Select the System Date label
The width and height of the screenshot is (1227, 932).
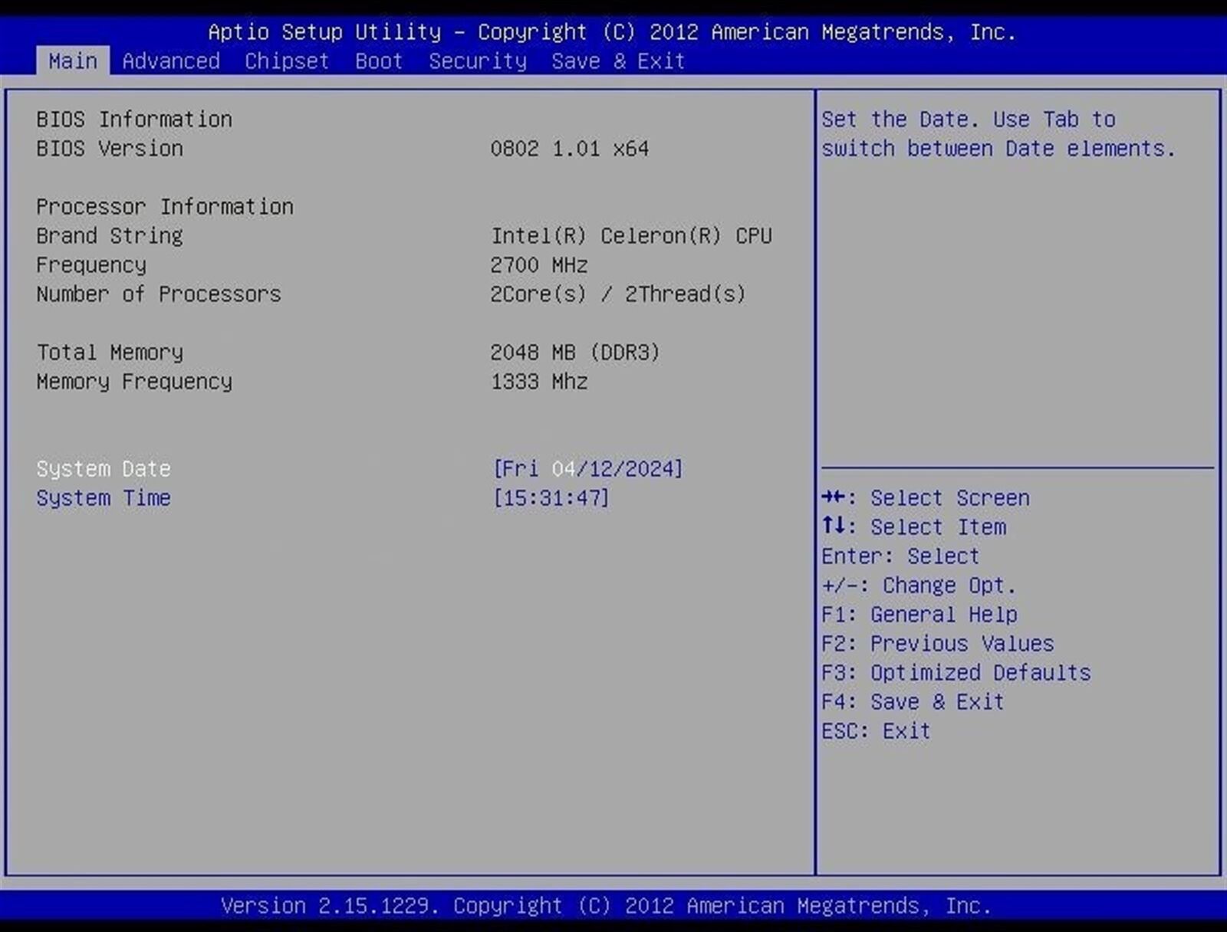point(104,468)
